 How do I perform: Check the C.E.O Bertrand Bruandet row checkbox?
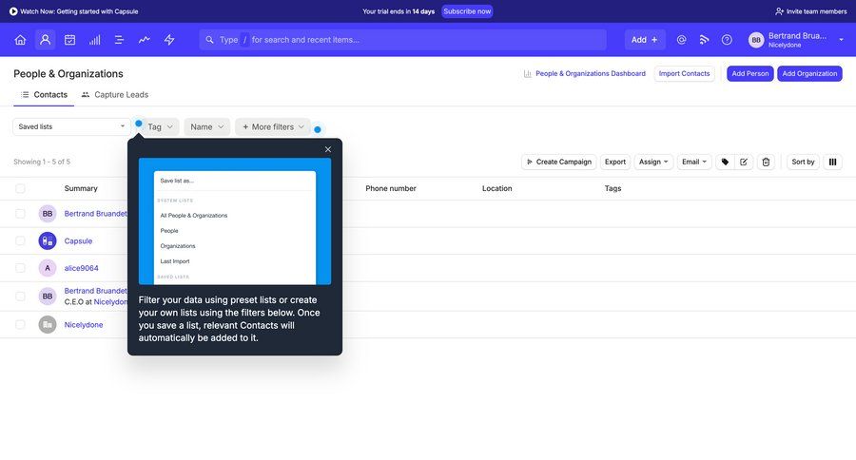(20, 297)
